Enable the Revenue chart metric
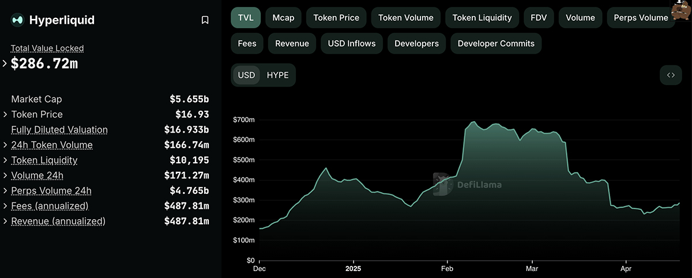The image size is (692, 278). [292, 43]
